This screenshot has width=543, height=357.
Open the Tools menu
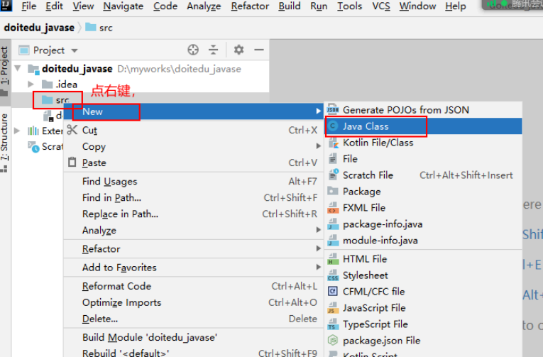pos(349,6)
